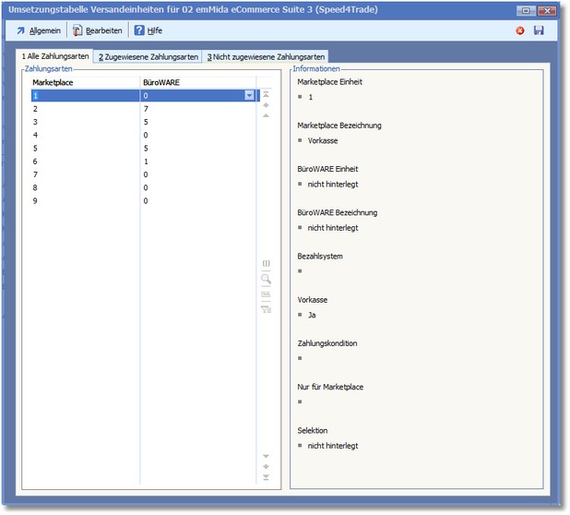Jump to first row with top arrow
The height and width of the screenshot is (515, 570).
(266, 94)
